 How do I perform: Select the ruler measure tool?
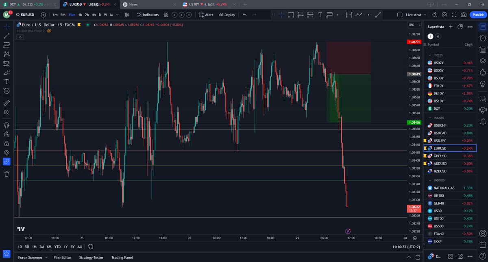pyautogui.click(x=7, y=103)
